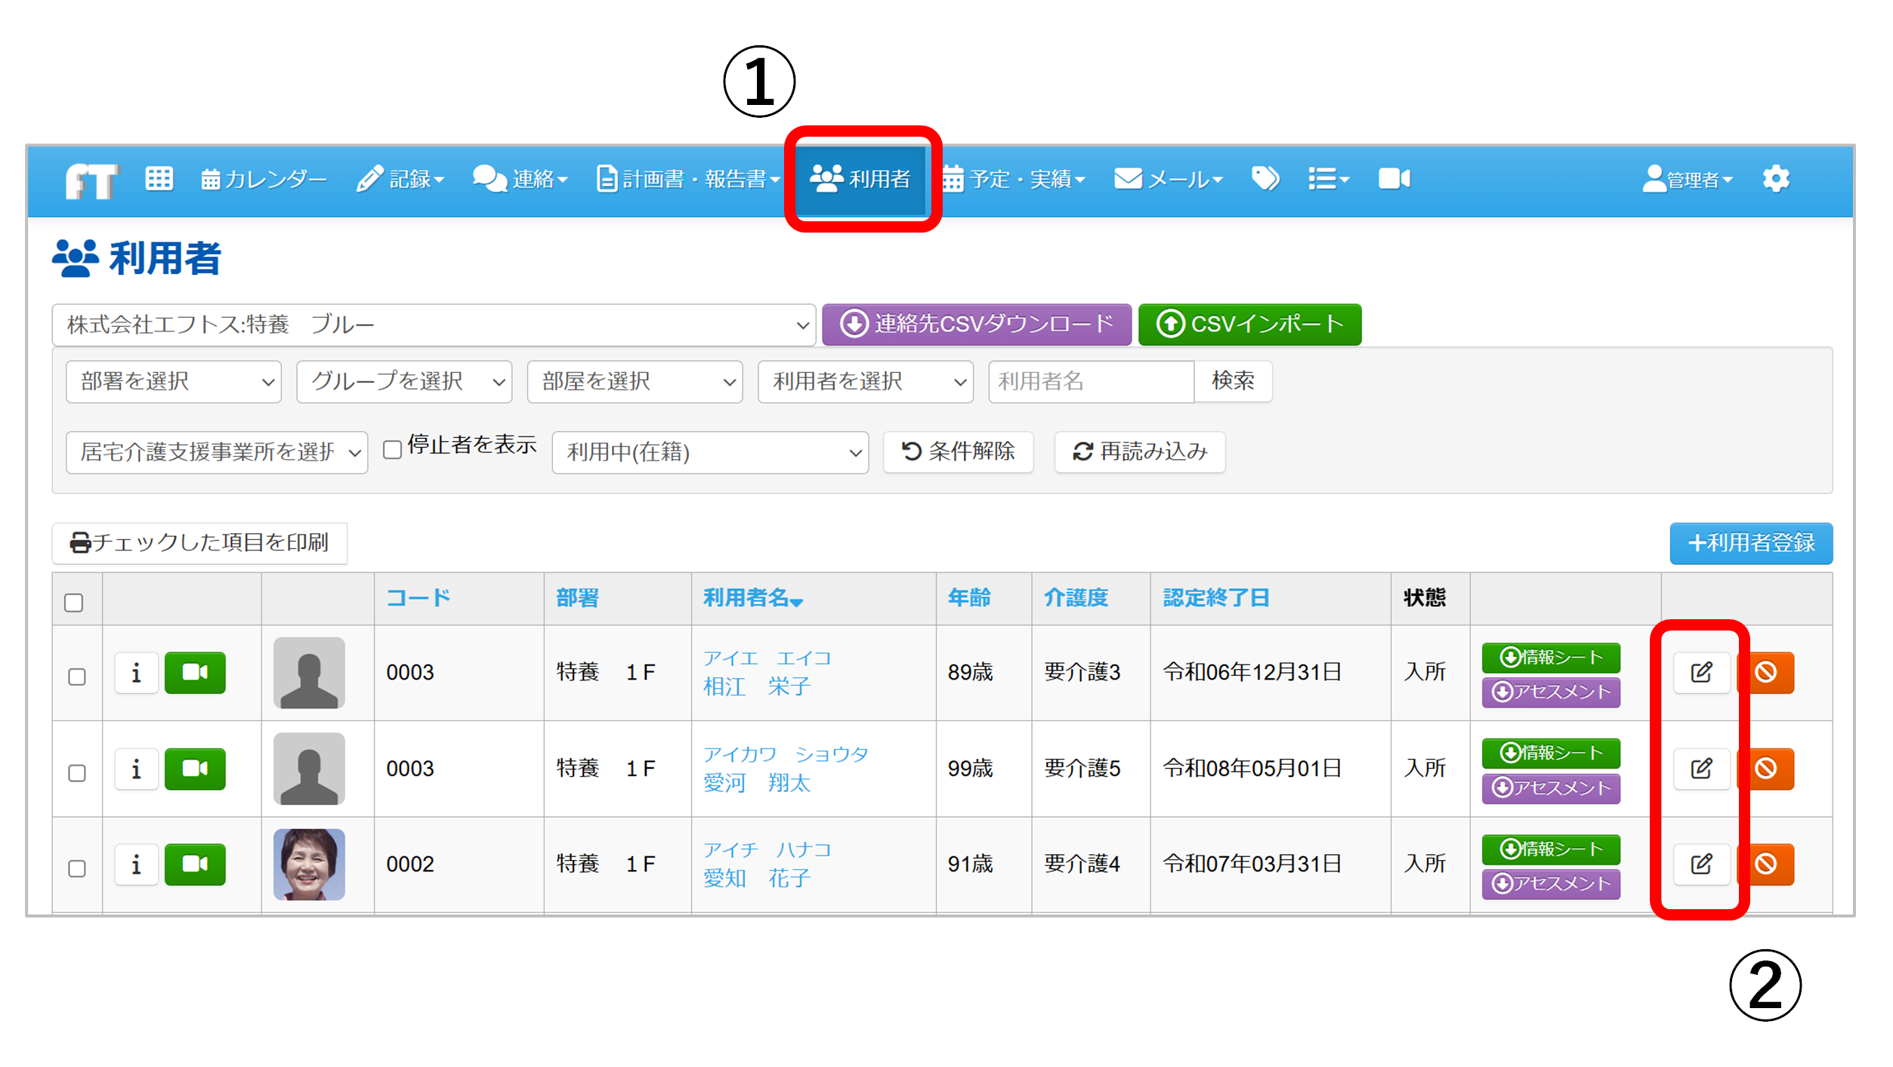
Task: Toggle 停止者を表示 checkbox
Action: [392, 450]
